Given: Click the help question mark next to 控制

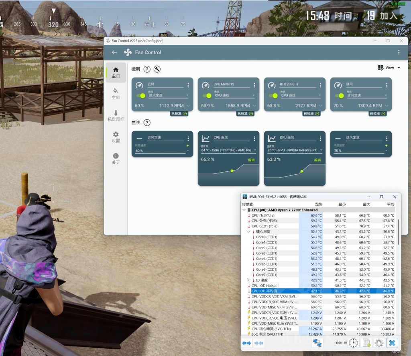Looking at the screenshot, I should (147, 69).
